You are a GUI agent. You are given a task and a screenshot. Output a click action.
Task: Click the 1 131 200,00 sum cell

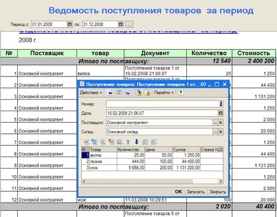[186, 168]
